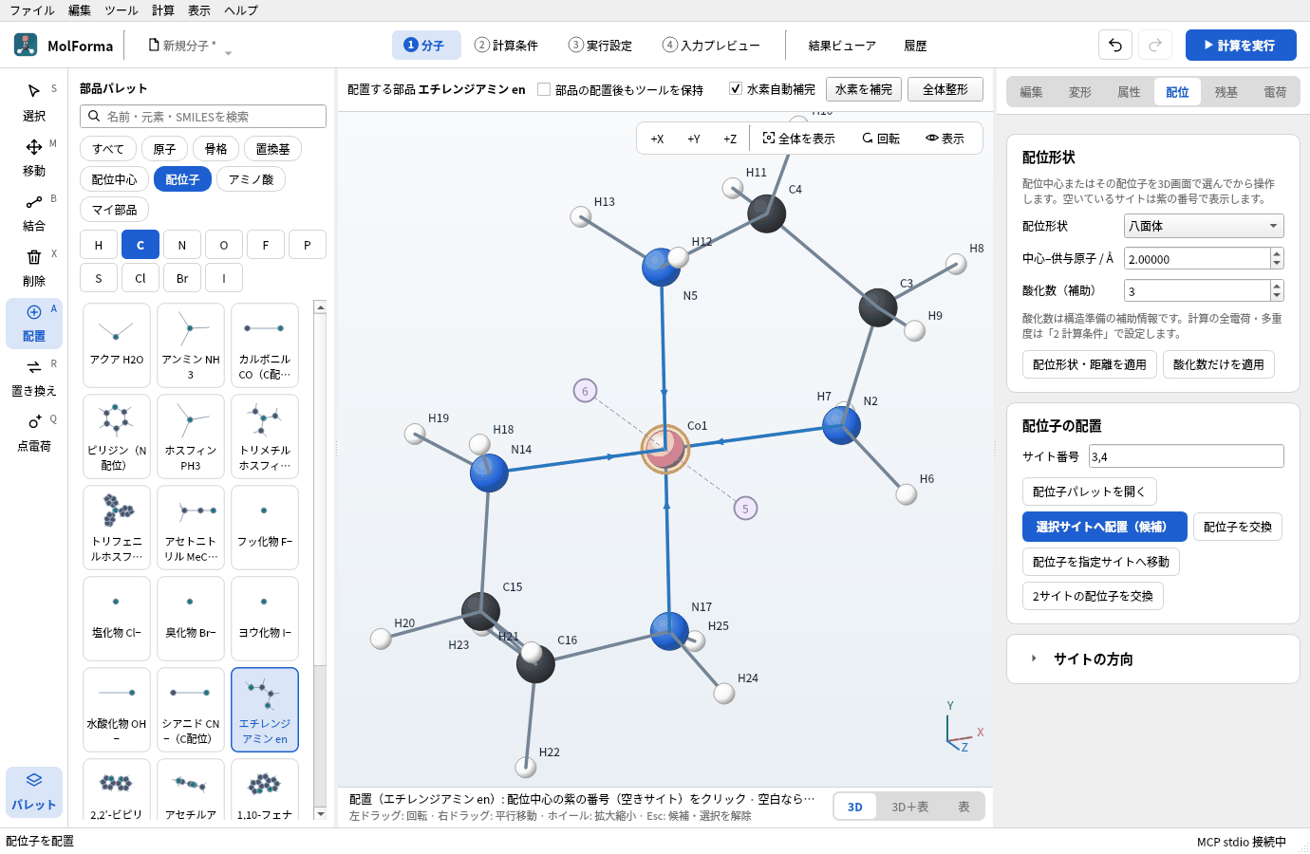Pick the トリフェニルホスフィン ligand part

(x=117, y=528)
